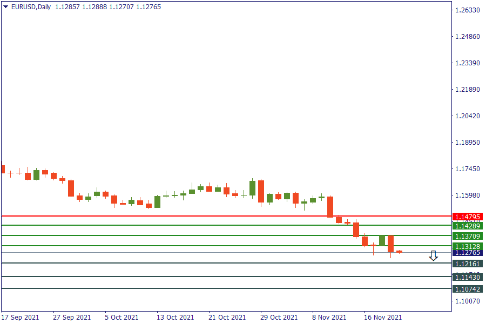Click the current price tag 1.12765 on axis
This screenshot has height=324, width=486.
point(468,253)
